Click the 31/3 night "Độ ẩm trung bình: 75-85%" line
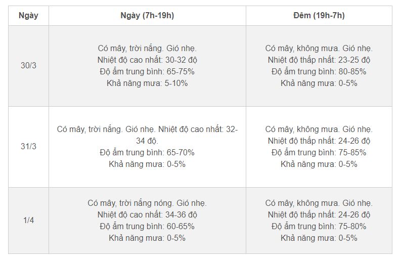The height and width of the screenshot is (260, 400). pos(319,152)
